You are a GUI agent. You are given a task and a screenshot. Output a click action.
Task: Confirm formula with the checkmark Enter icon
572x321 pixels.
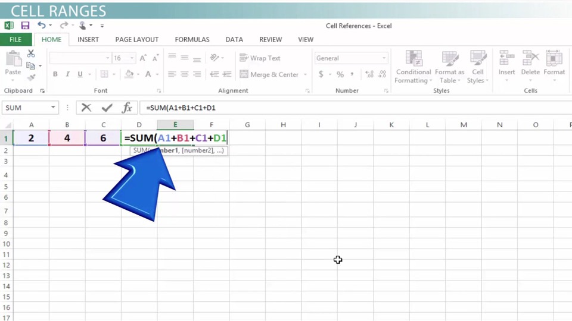(107, 108)
